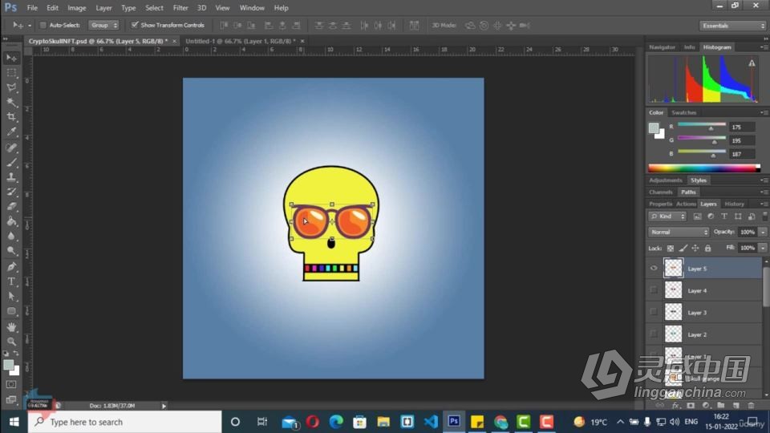The width and height of the screenshot is (770, 433).
Task: Select the Magic Wand tool
Action: click(x=11, y=103)
